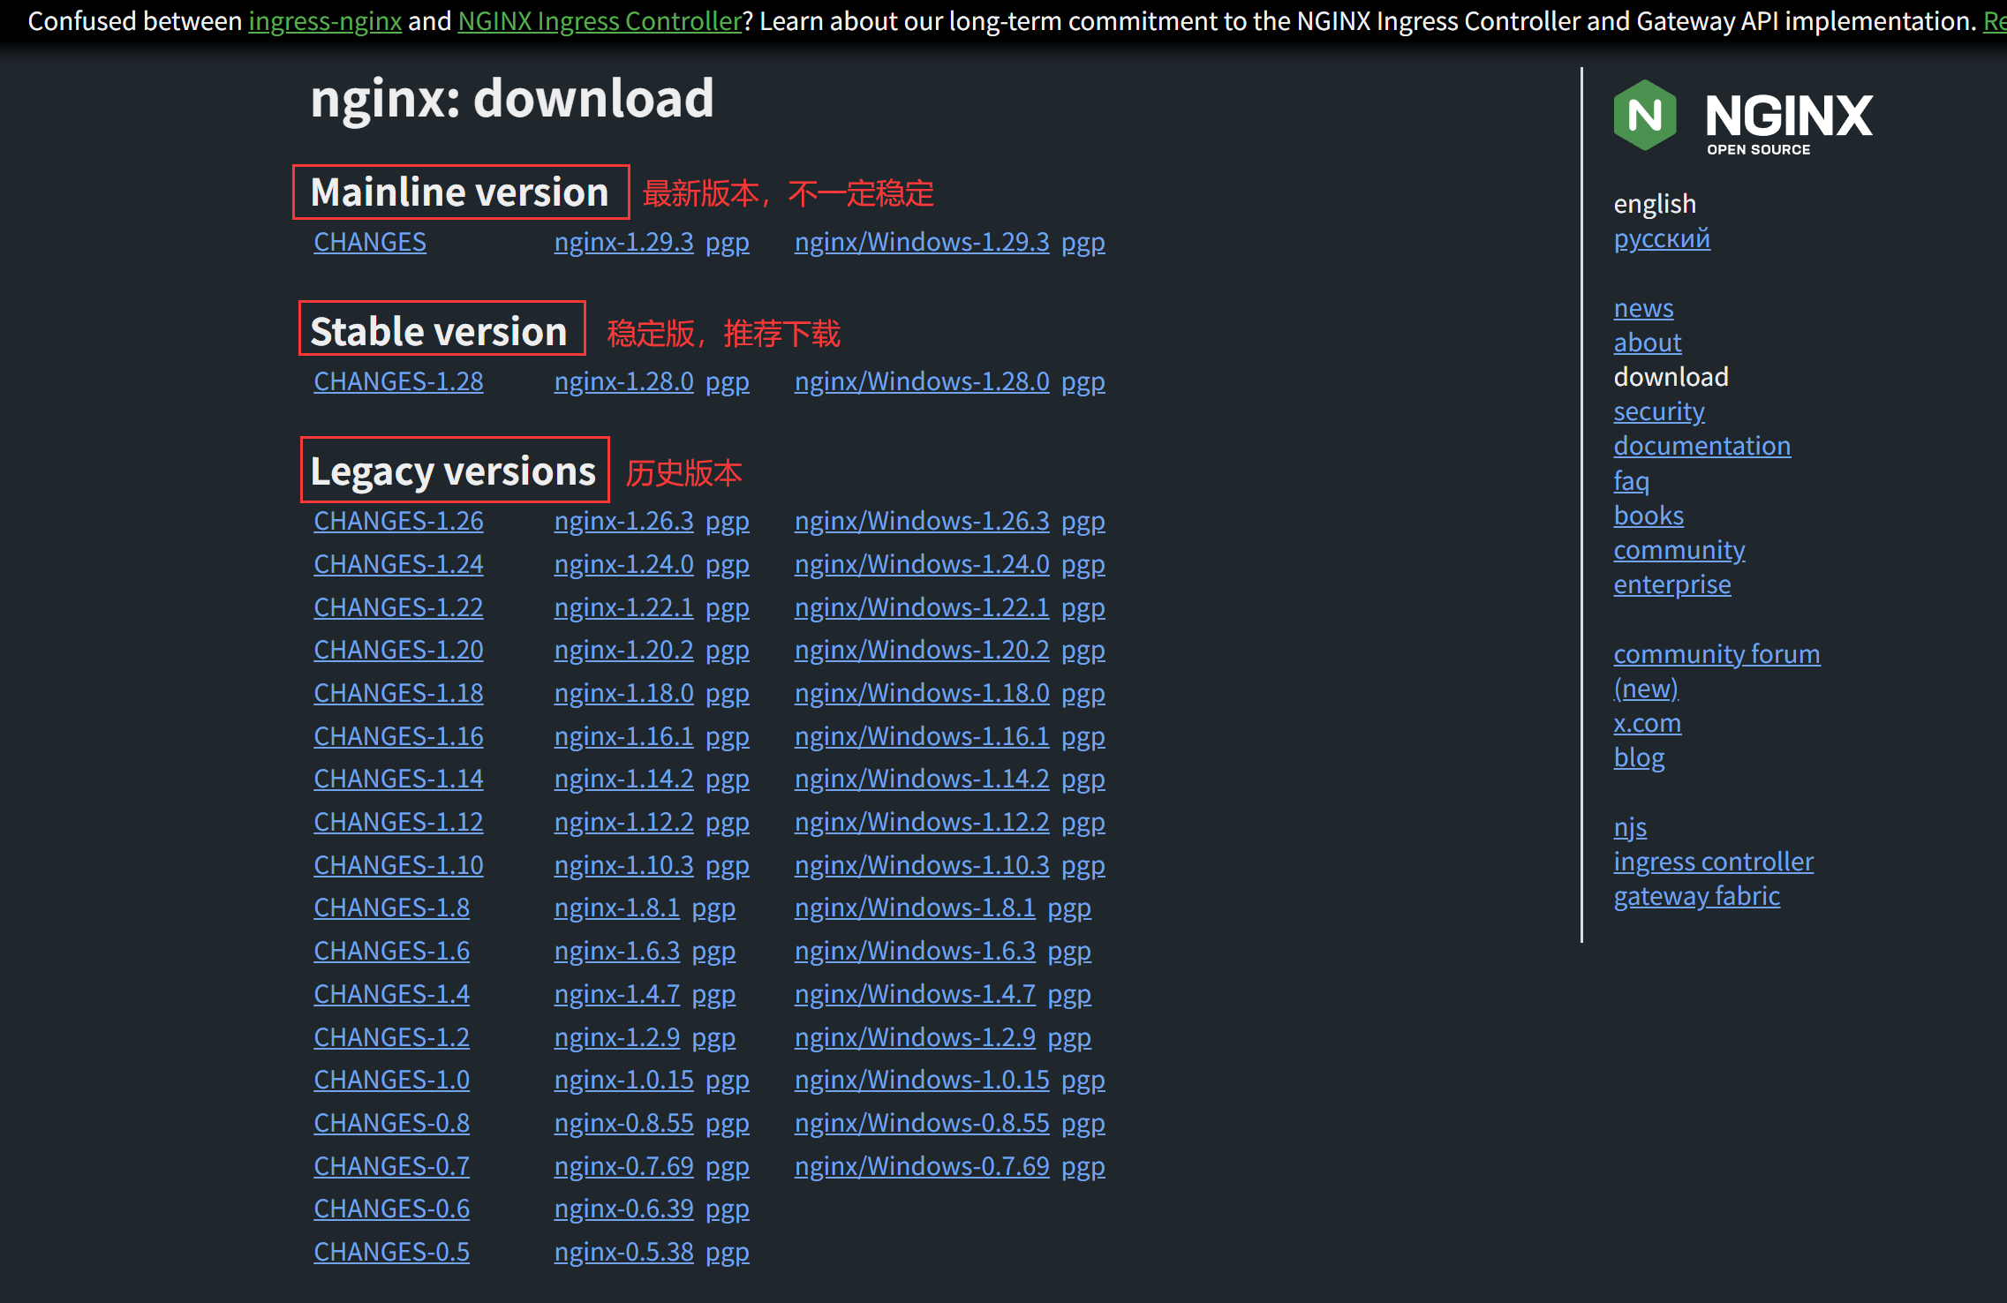This screenshot has height=1303, width=2007.
Task: Download nginx/Windows-1.6.3
Action: [915, 951]
